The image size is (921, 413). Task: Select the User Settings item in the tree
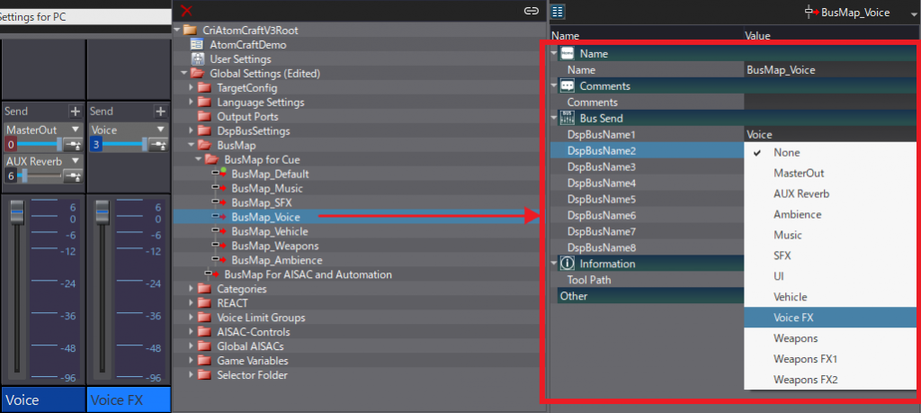tap(239, 58)
